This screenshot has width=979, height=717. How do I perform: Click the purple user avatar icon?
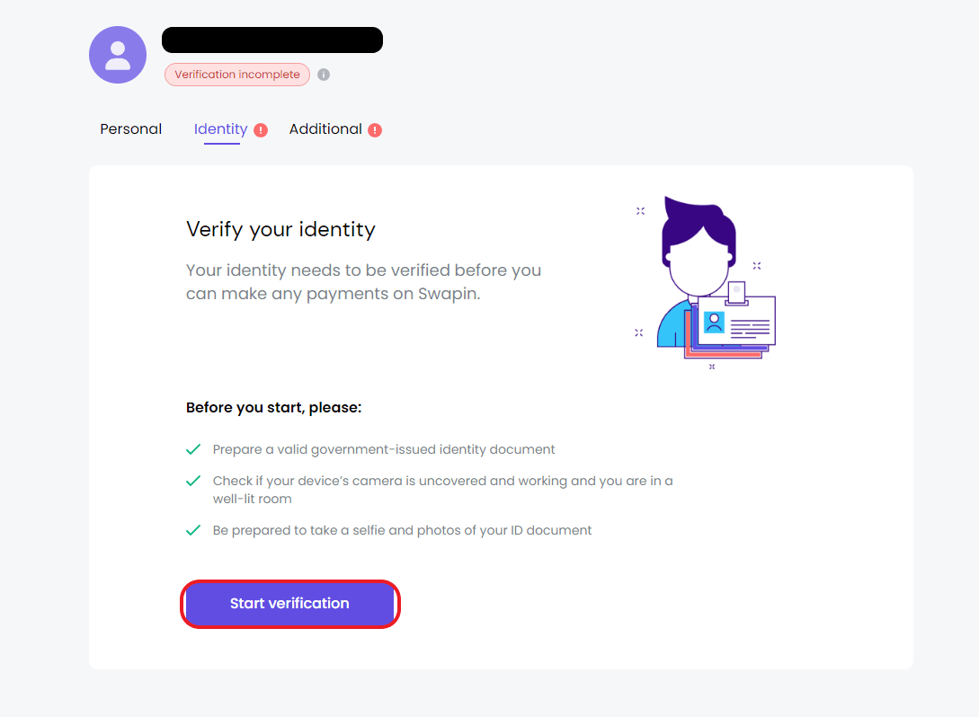coord(118,55)
